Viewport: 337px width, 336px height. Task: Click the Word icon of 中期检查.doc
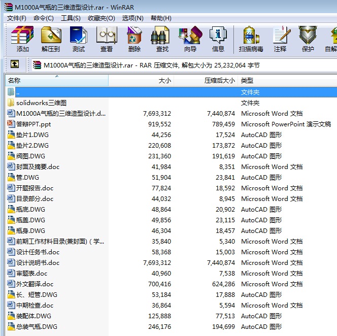click(11, 305)
